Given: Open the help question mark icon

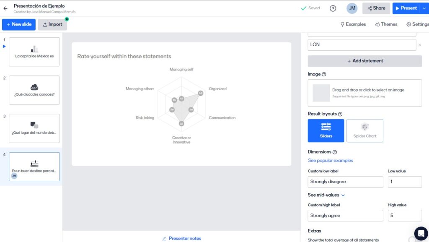Looking at the screenshot, I should tap(333, 8).
